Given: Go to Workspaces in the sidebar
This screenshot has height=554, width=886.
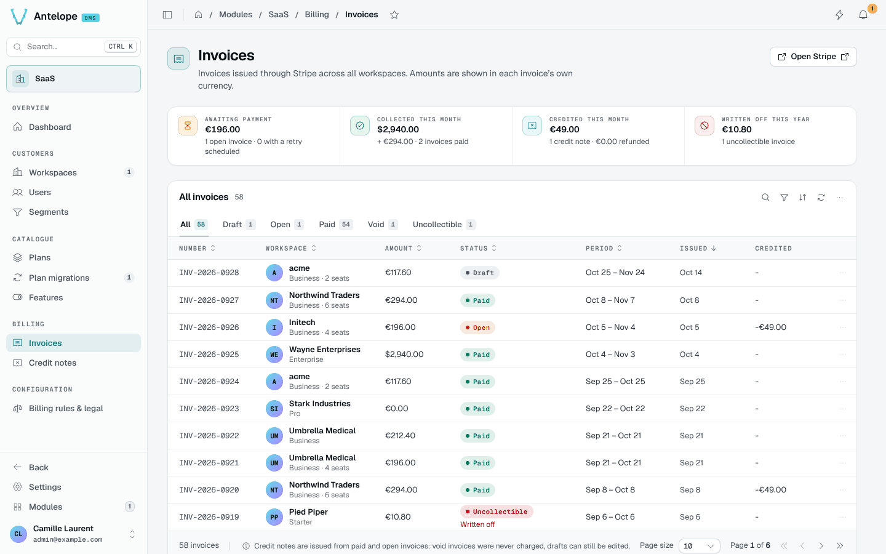Looking at the screenshot, I should [x=73, y=172].
